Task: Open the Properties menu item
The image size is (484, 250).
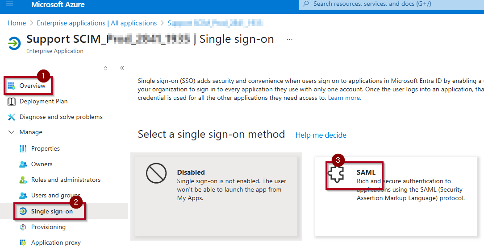Action: coord(46,148)
